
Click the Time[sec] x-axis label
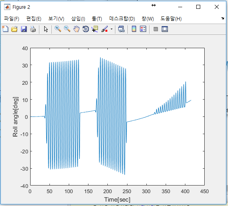[117, 200]
